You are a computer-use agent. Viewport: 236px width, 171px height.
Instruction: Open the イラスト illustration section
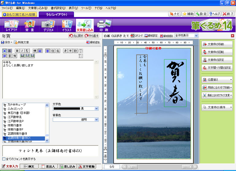[66, 25]
